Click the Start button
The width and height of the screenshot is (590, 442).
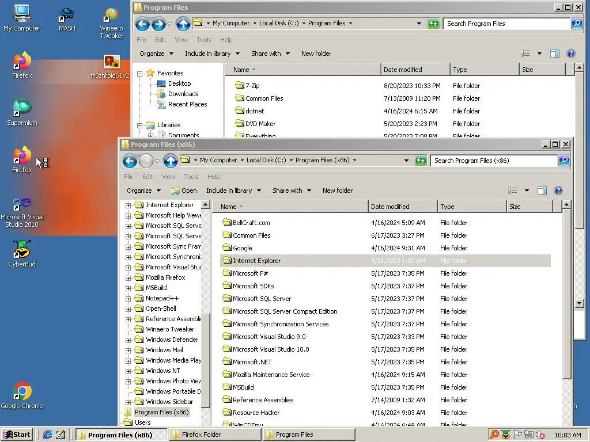[17, 435]
